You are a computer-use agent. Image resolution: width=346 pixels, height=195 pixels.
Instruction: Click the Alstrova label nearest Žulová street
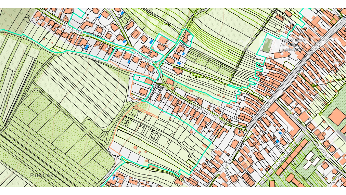[225, 167]
